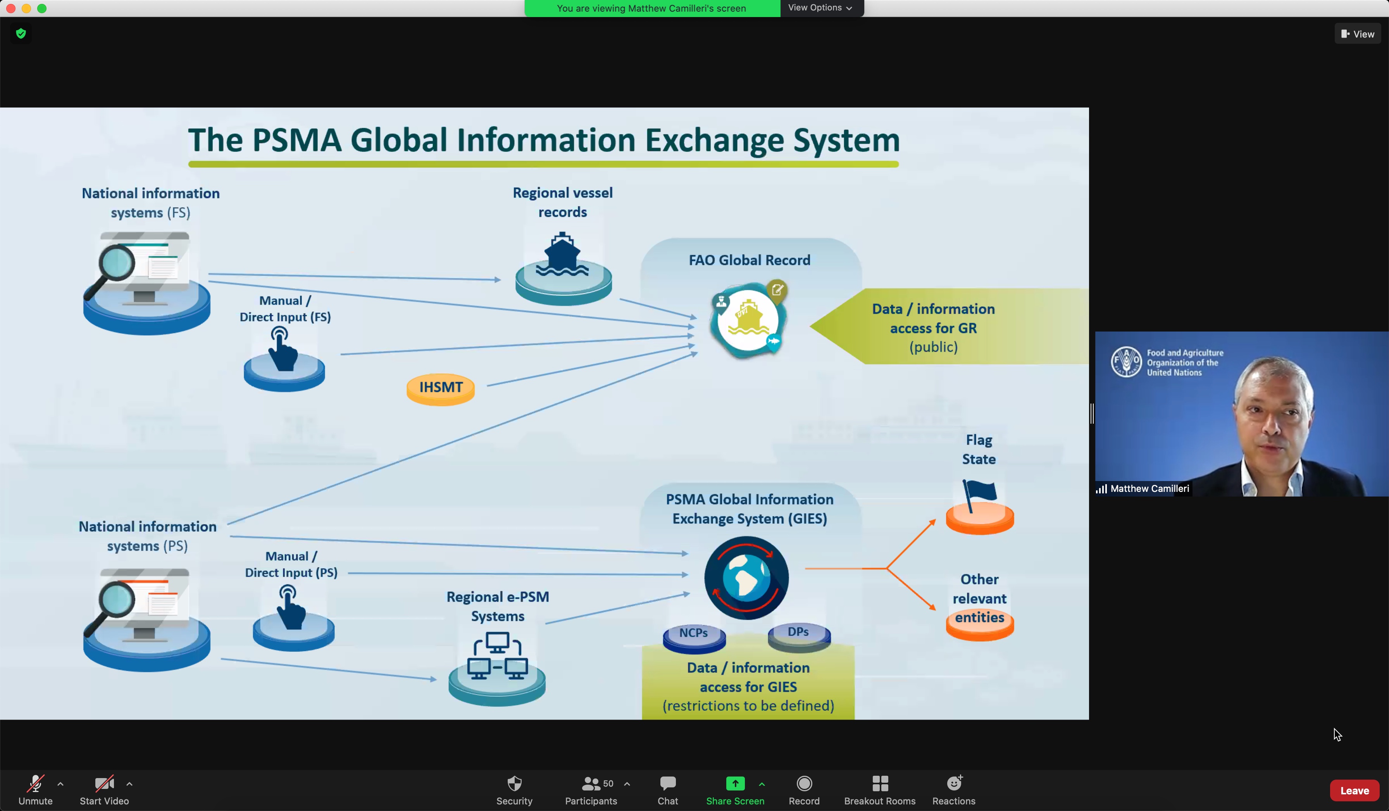Click the screen-sharing notification banner
The width and height of the screenshot is (1389, 811).
click(x=651, y=8)
